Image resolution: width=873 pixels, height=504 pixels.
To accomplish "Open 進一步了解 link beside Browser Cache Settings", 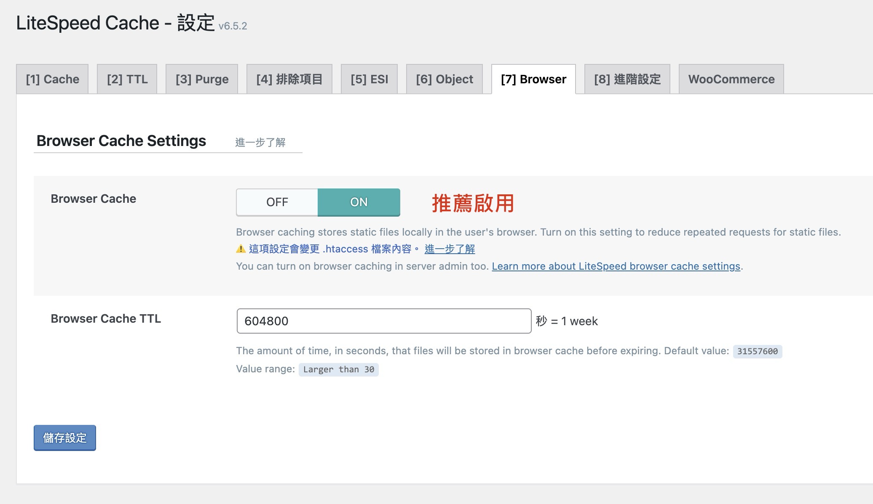I will (260, 143).
